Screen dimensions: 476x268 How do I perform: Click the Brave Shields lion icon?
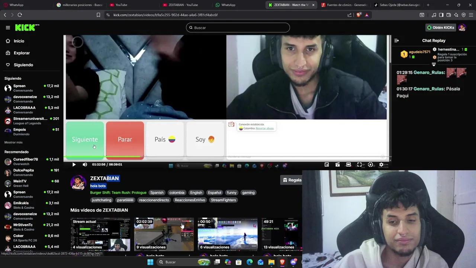(x=358, y=15)
